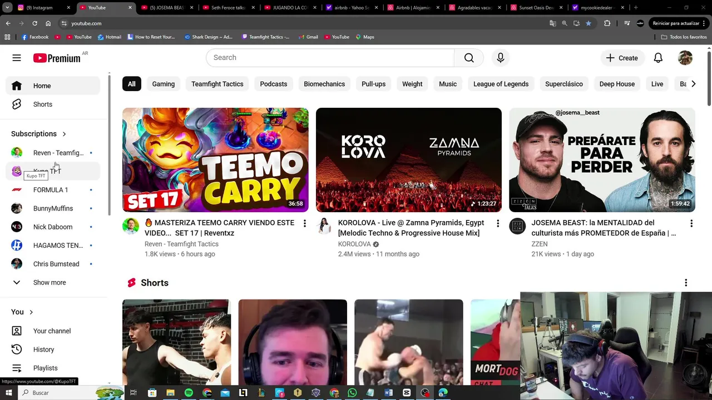Open the TEEMO CARRY video thumbnail
This screenshot has width=712, height=400.
[x=215, y=160]
